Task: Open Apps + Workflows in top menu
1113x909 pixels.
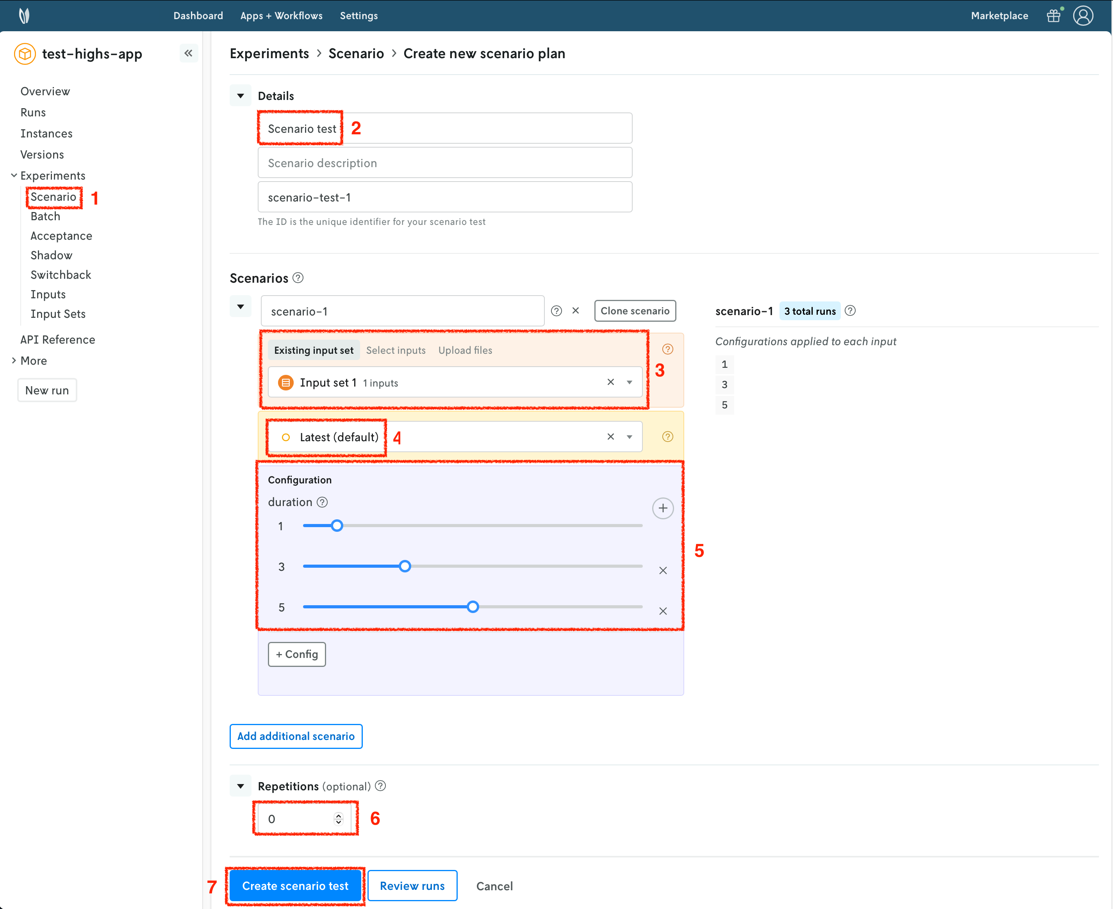Action: (x=281, y=16)
